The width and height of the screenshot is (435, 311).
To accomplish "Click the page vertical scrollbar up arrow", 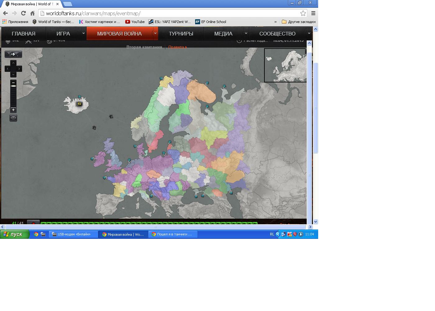I will tap(315, 29).
